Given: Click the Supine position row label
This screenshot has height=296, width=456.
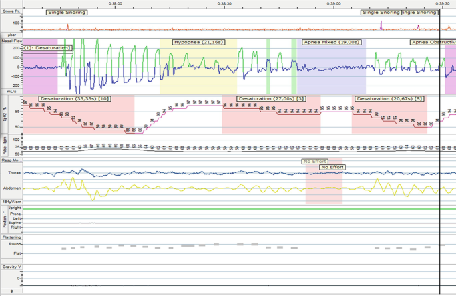Looking at the screenshot, I should coord(15,223).
